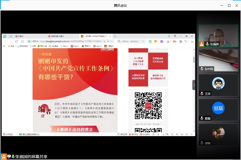241x160 pixels.
Task: Click the browser back arrow
Action: click(x=5, y=41)
